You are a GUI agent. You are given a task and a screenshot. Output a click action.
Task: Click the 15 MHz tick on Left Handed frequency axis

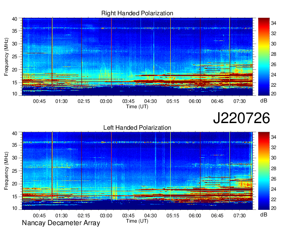(x=15, y=197)
